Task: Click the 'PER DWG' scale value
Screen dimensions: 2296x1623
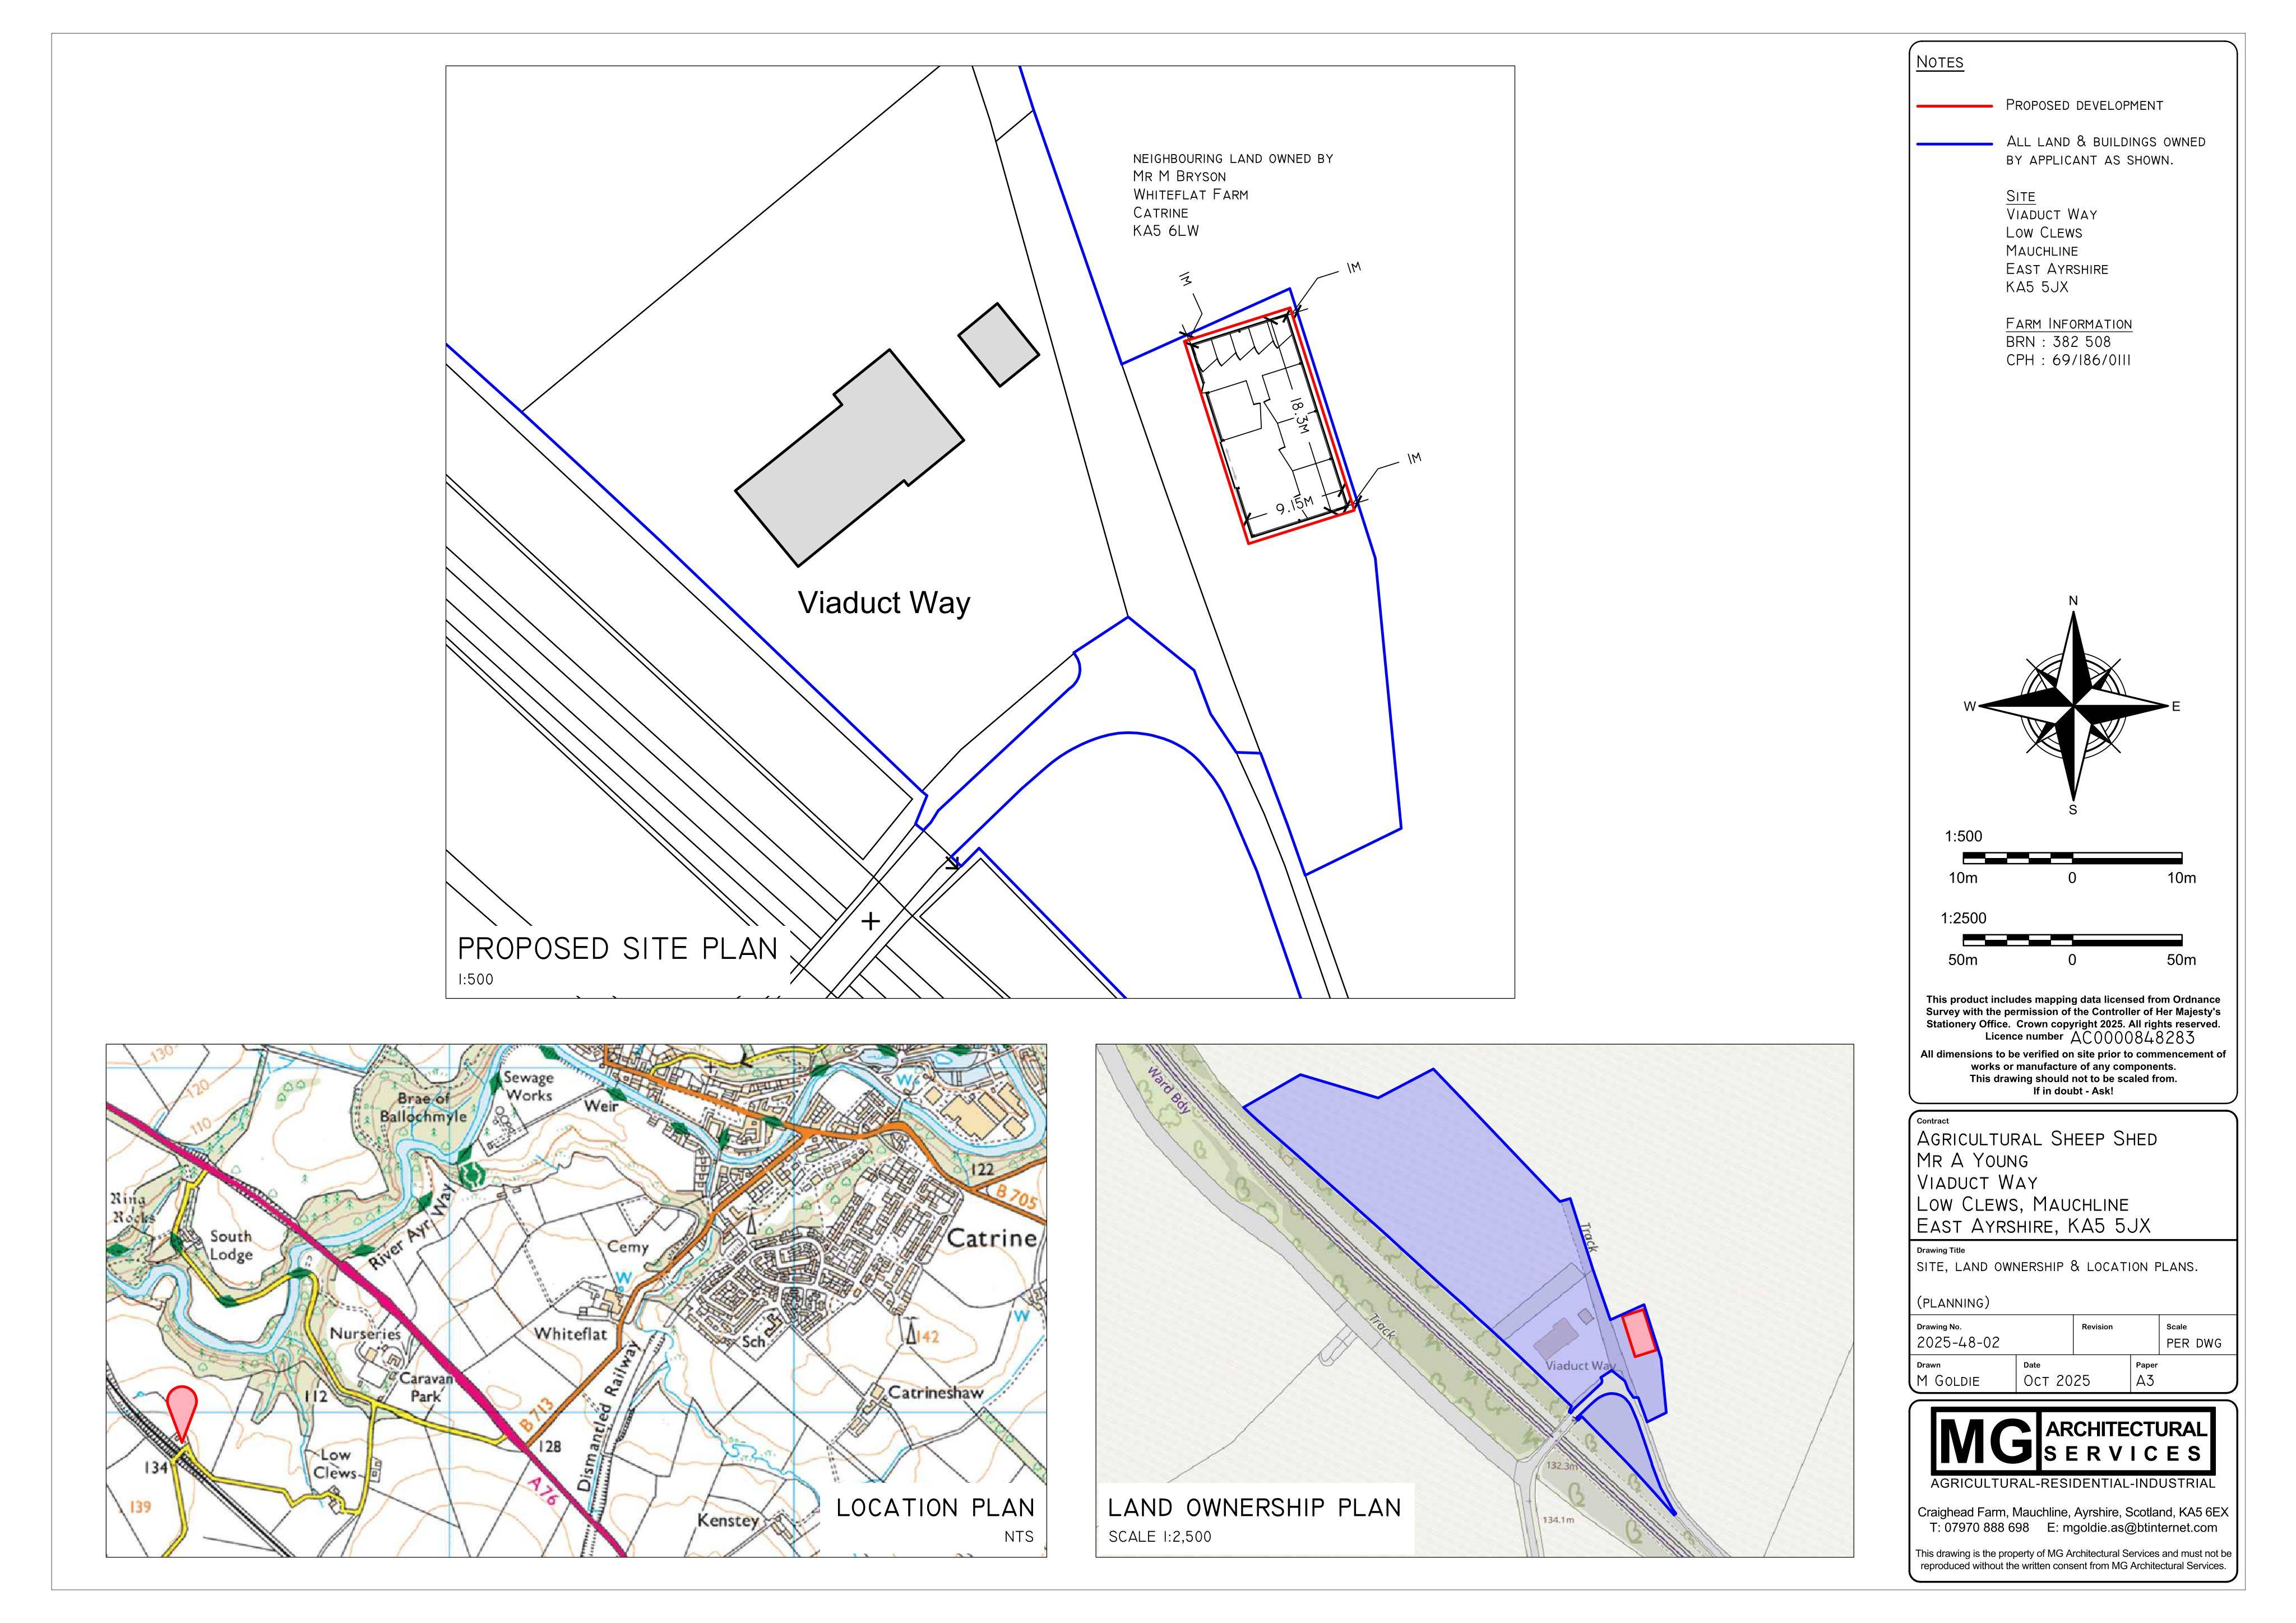Action: pyautogui.click(x=2194, y=1343)
